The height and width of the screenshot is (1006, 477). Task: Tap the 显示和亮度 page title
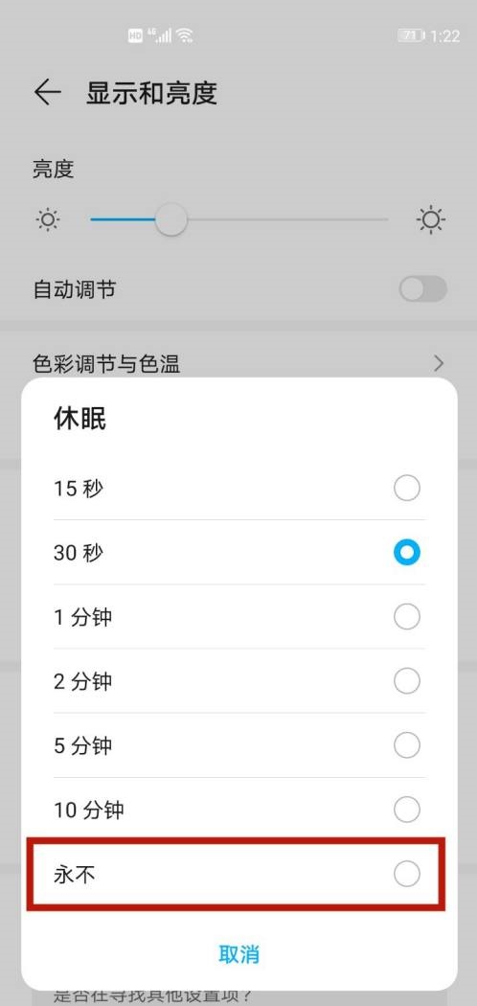point(152,93)
